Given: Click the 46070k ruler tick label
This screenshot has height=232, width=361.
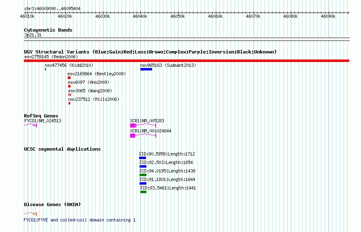Looking at the screenshot, I should click(253, 16).
